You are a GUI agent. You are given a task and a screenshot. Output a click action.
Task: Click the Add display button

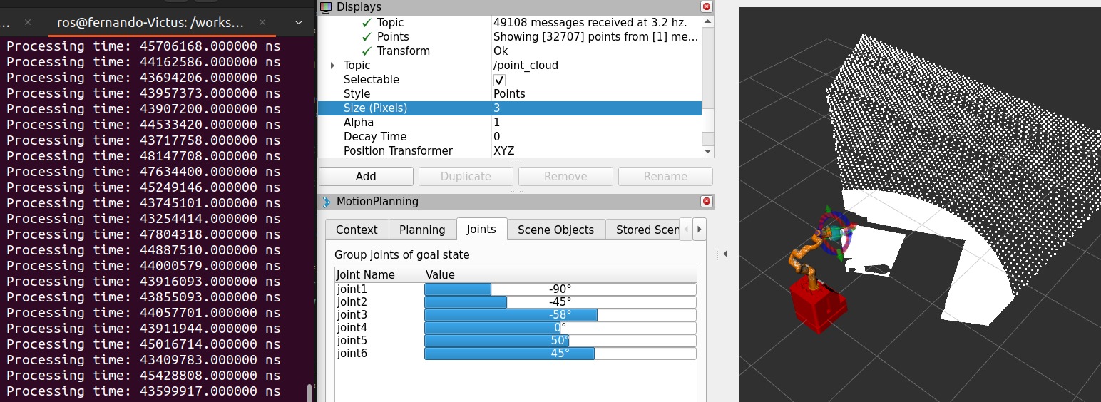coord(366,177)
